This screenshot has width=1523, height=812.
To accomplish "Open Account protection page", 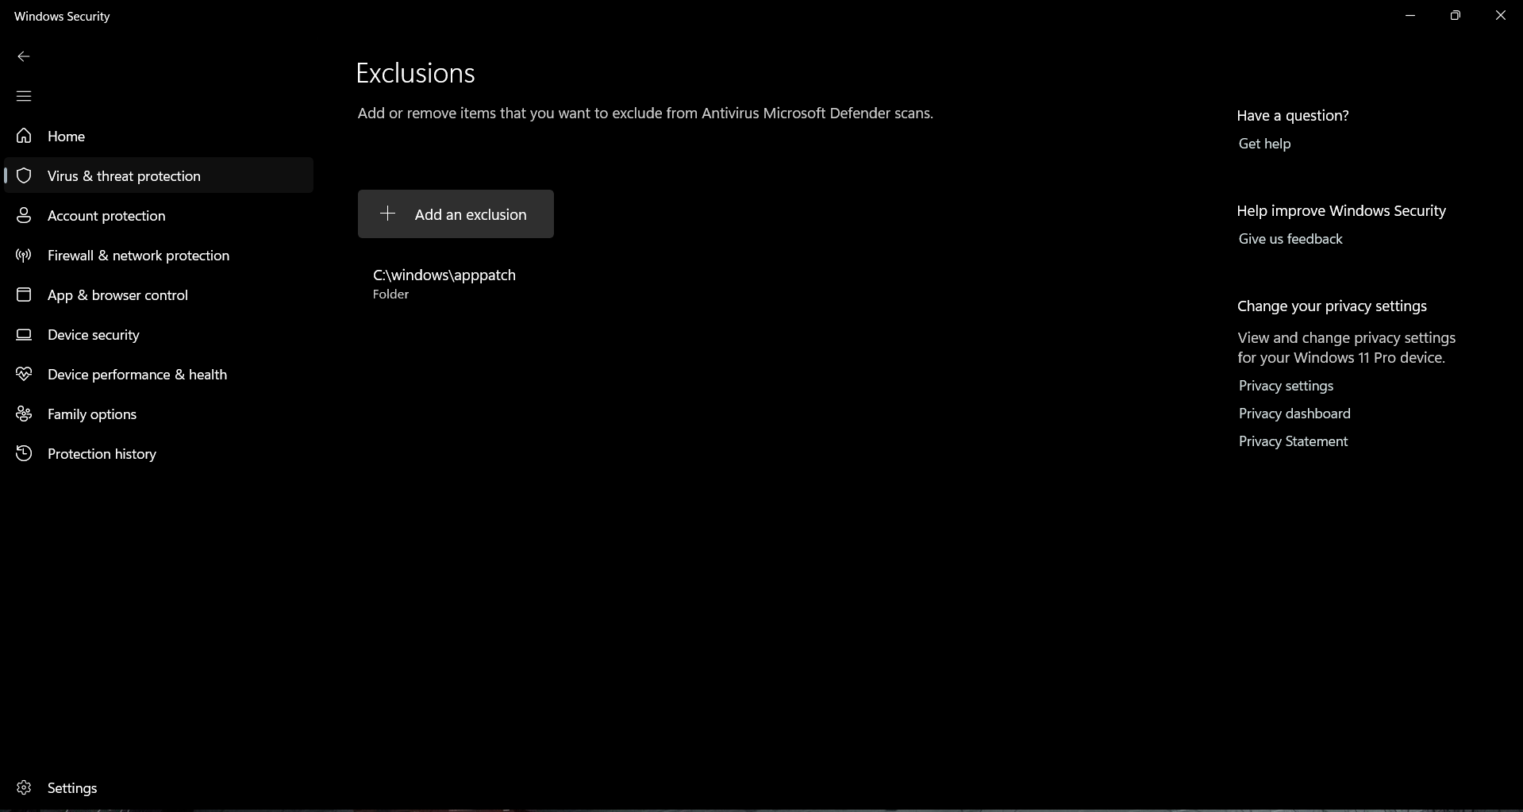I will tap(159, 215).
